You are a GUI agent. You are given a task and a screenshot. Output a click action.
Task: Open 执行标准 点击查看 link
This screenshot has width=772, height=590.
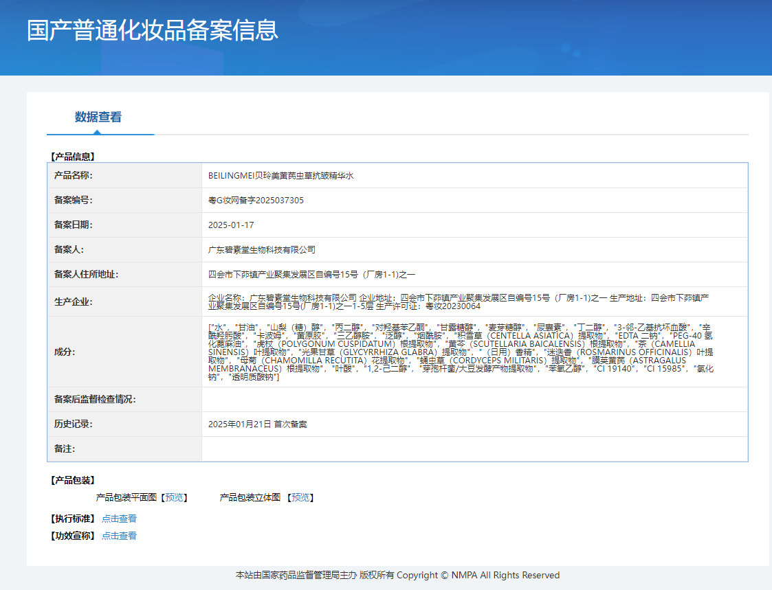coord(119,519)
